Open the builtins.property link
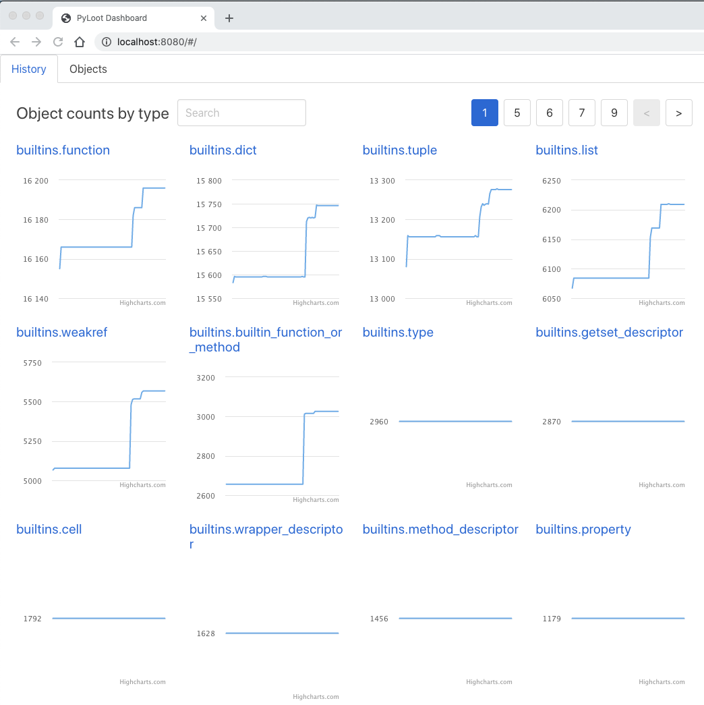This screenshot has width=704, height=705. [x=583, y=529]
